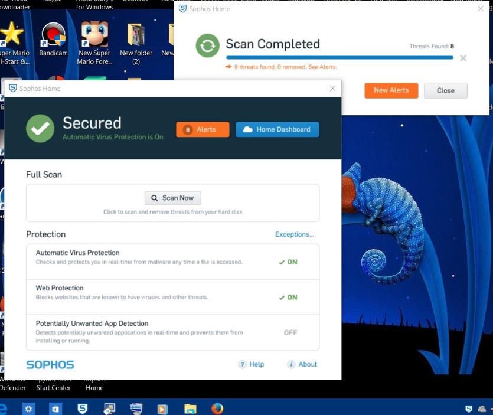
Task: Open the computer screen icon in taskbar
Action: (x=136, y=409)
